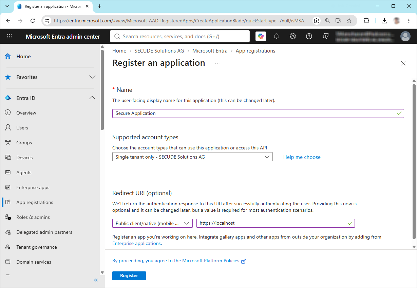
Task: Click the application Name input field
Action: tap(258, 113)
